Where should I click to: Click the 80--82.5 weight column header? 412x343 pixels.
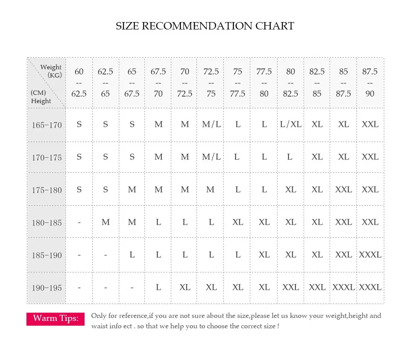[291, 82]
